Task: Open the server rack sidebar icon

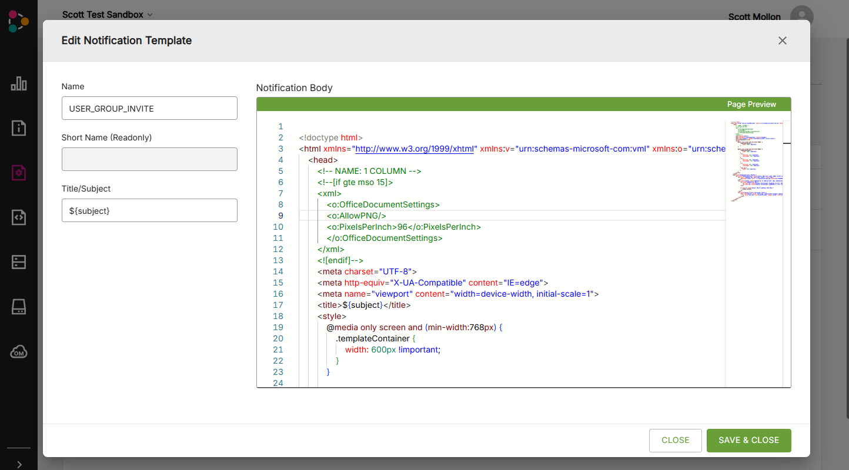Action: [x=19, y=262]
